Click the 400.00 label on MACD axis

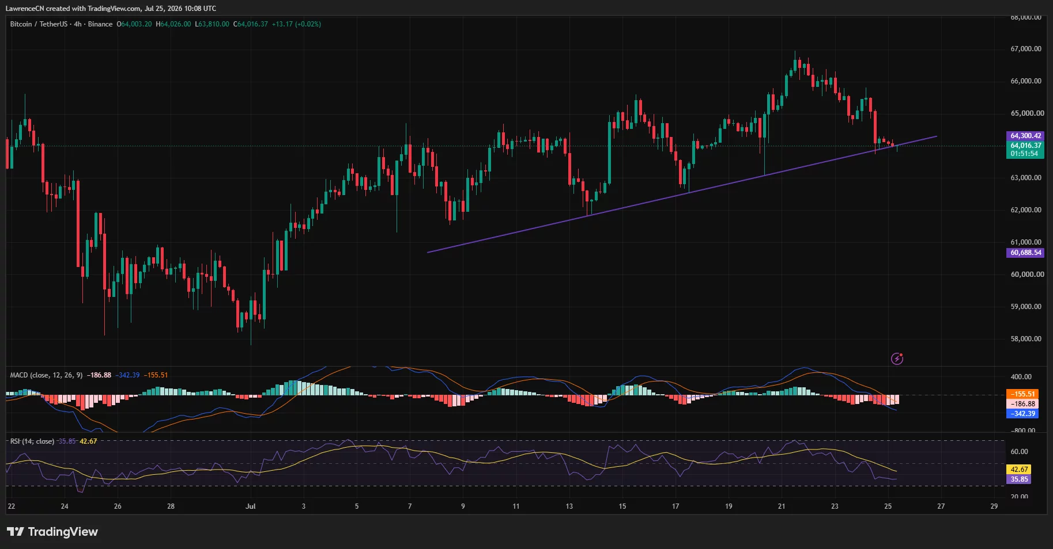1021,377
